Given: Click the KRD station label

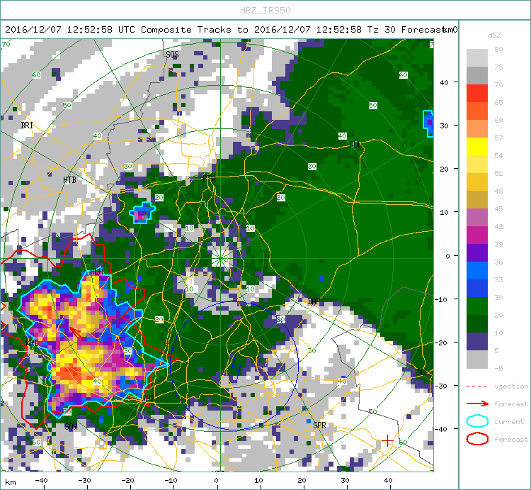Looking at the screenshot, I should 32,343.
